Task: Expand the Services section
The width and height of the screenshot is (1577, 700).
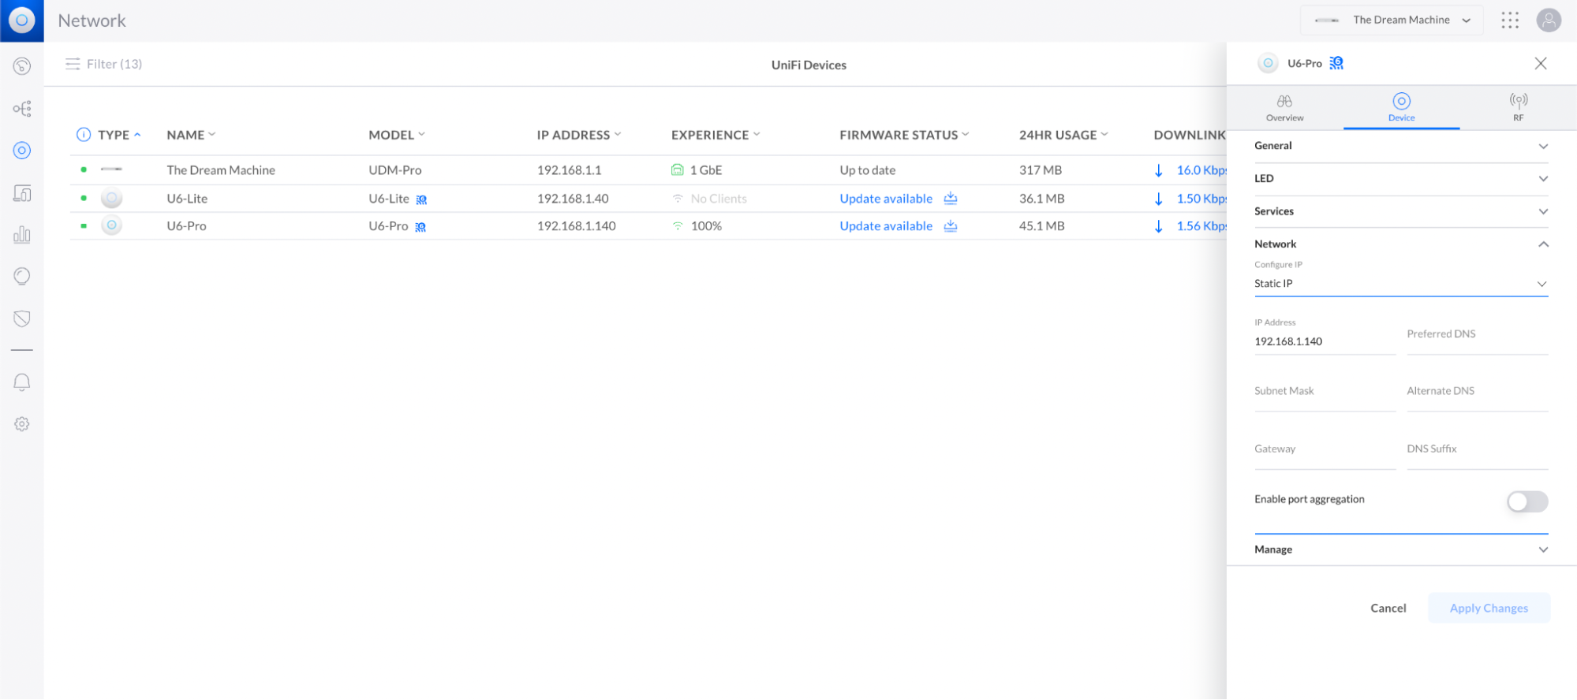Action: [1401, 211]
